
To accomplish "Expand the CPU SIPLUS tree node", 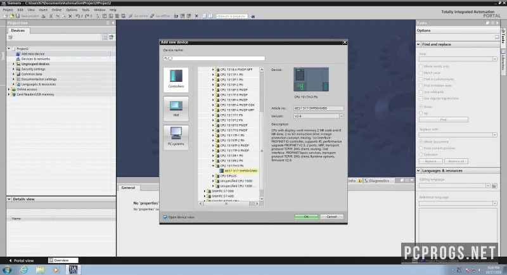I will click(x=213, y=176).
